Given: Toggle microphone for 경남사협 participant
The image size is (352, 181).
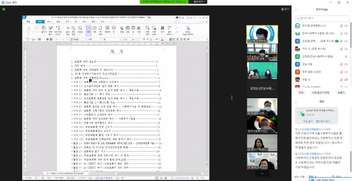Looking at the screenshot, I should click(341, 64).
